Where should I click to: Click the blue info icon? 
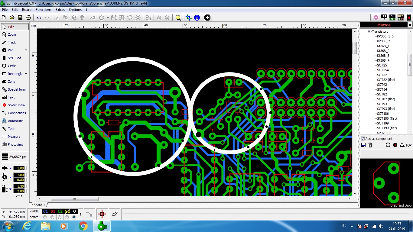click(x=197, y=18)
